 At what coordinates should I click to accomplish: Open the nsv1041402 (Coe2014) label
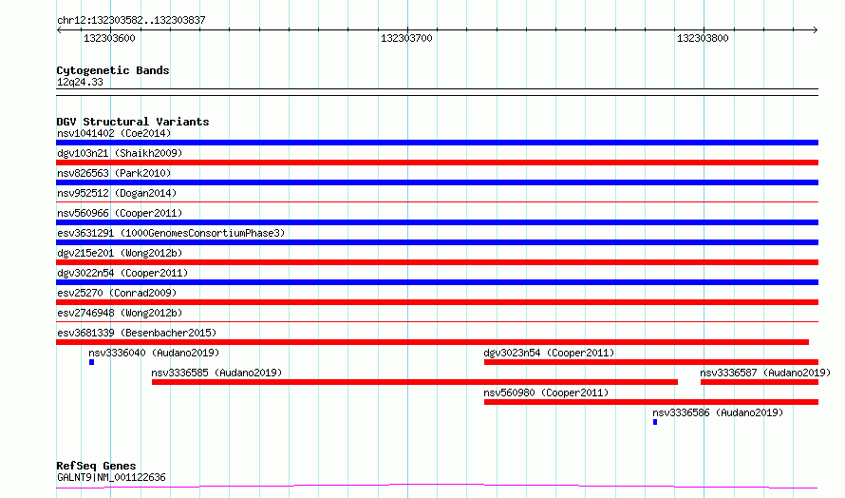click(114, 133)
